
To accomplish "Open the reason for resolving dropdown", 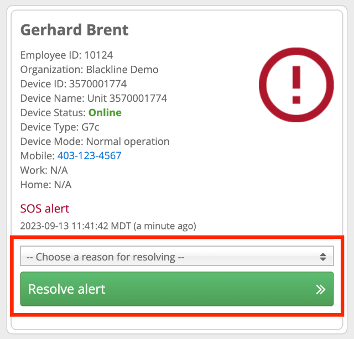I will 177,256.
